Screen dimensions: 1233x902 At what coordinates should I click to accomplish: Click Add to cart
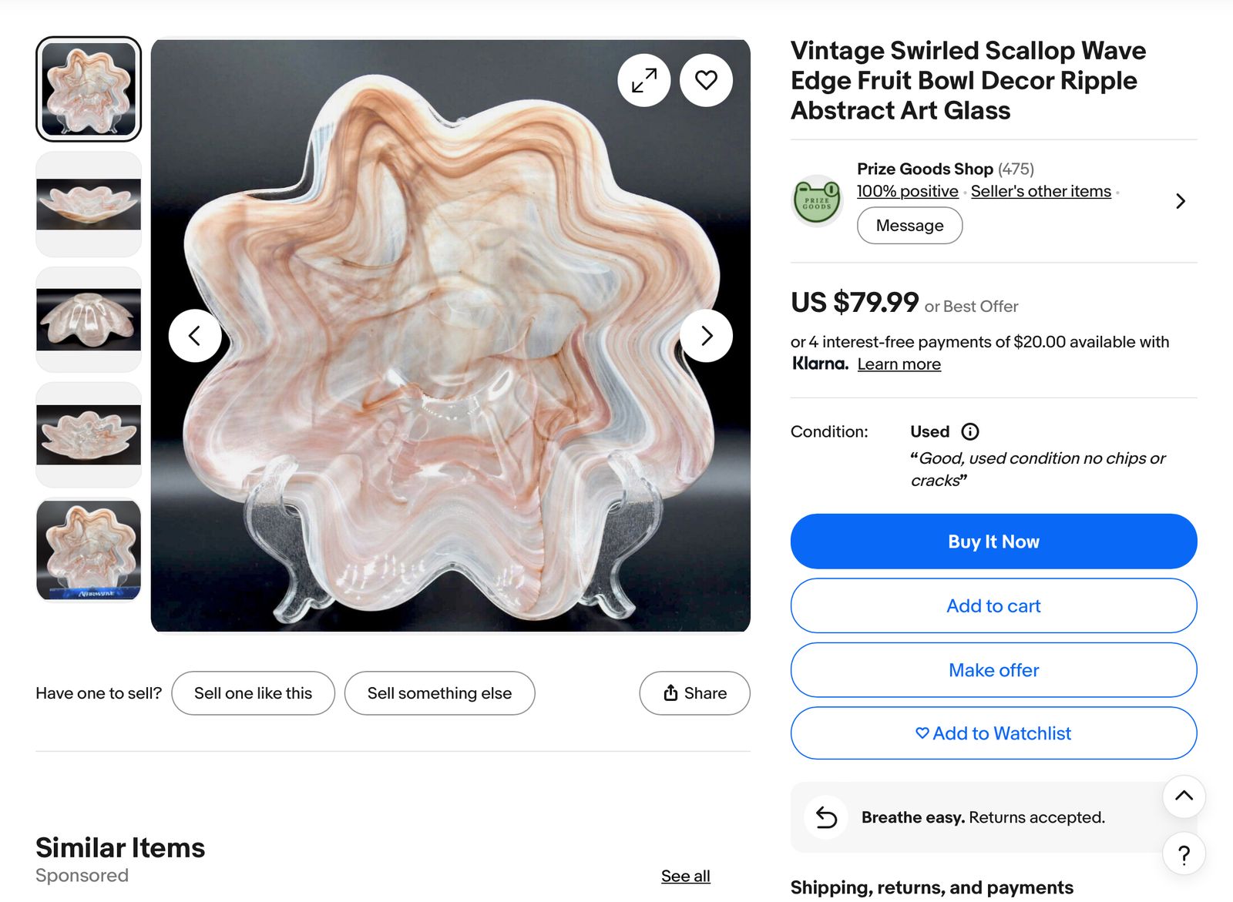tap(993, 606)
